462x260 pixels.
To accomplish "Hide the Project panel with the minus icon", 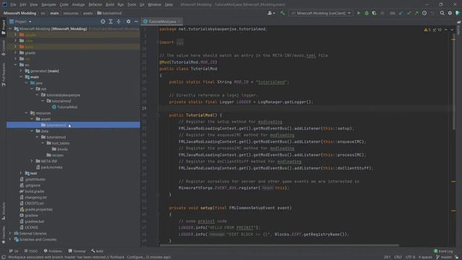I will (136, 22).
